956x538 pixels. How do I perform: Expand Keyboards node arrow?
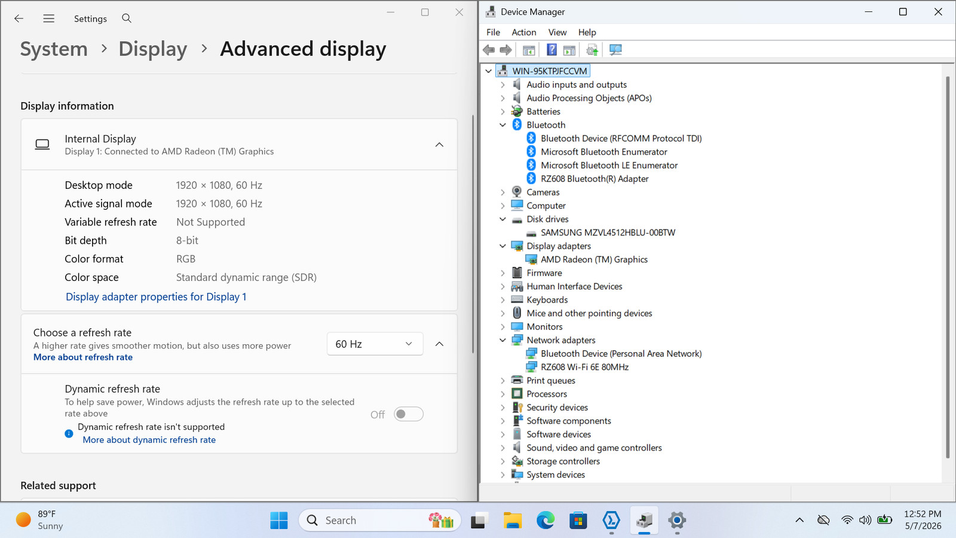(502, 300)
